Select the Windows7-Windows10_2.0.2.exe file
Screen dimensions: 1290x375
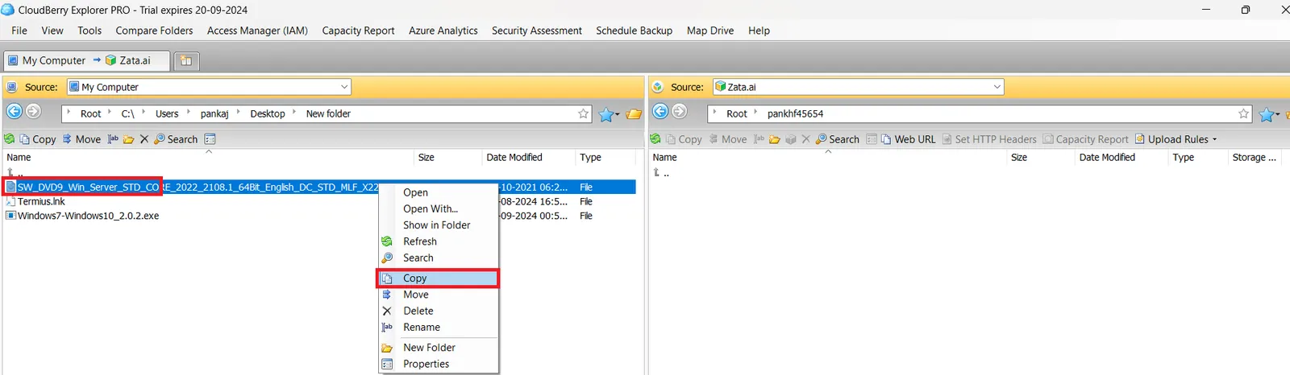pos(89,216)
